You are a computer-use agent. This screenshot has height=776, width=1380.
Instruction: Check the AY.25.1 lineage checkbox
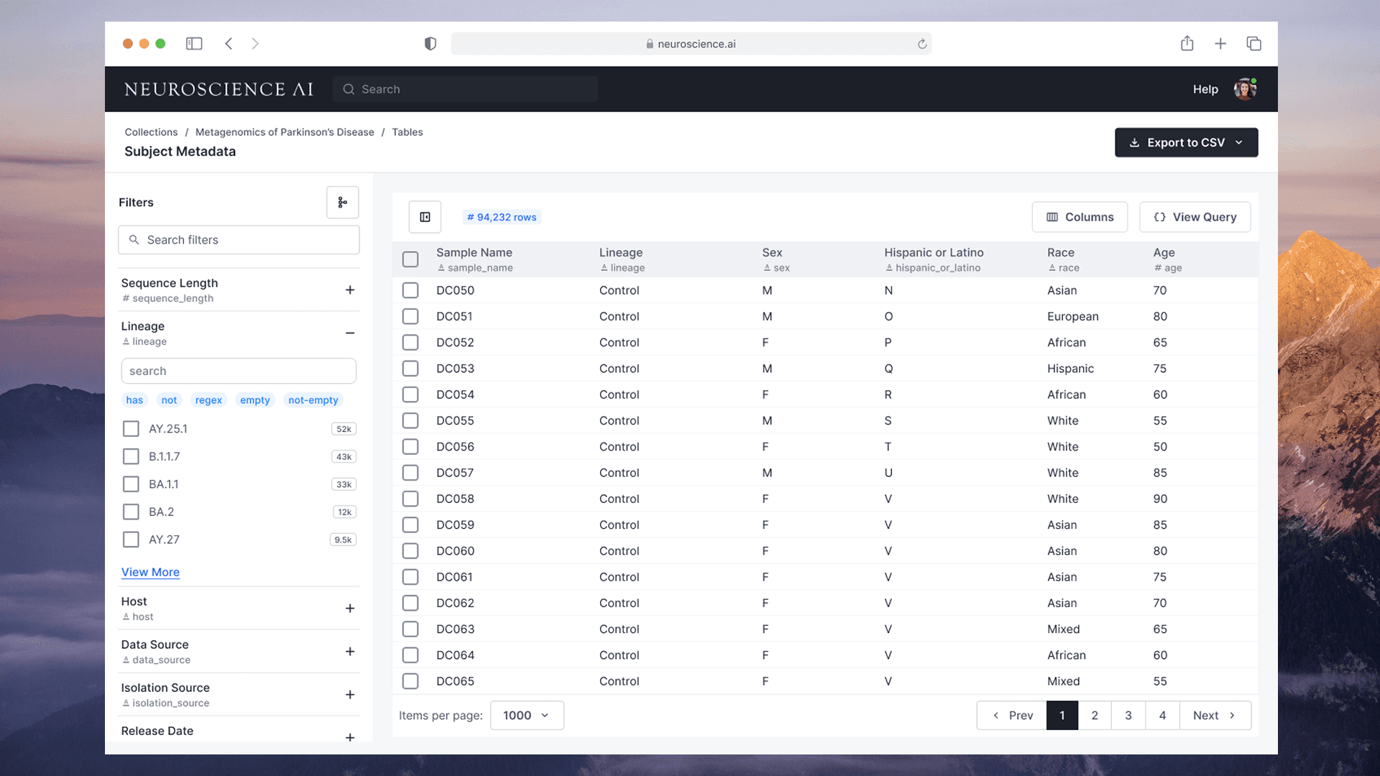click(x=131, y=429)
